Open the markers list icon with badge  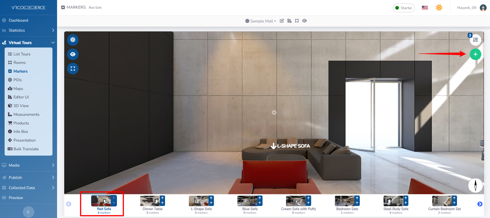click(x=475, y=40)
